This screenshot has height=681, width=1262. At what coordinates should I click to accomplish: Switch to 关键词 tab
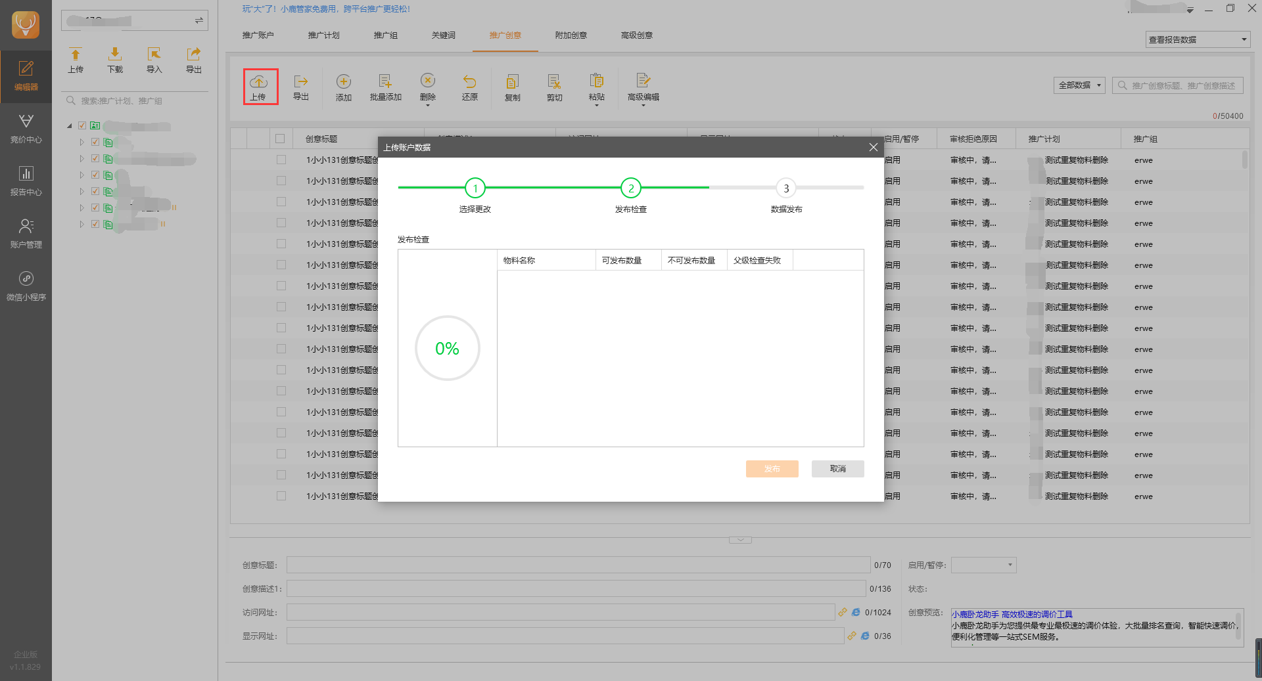[x=444, y=35]
